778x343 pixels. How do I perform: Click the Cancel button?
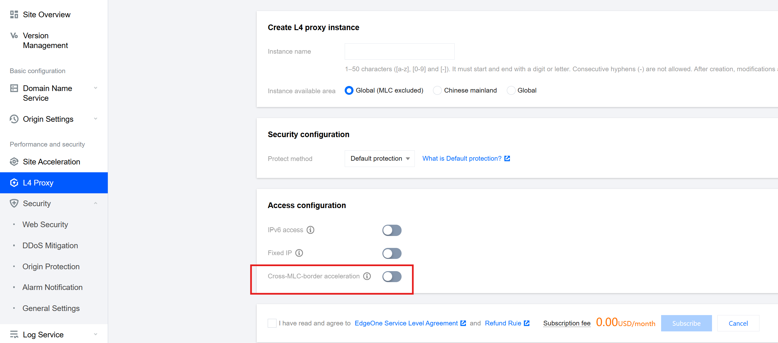click(x=738, y=323)
